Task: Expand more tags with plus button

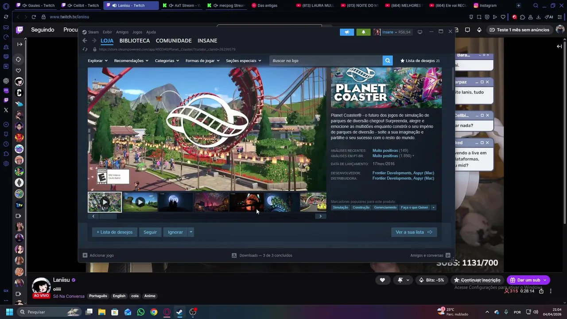Action: (433, 207)
